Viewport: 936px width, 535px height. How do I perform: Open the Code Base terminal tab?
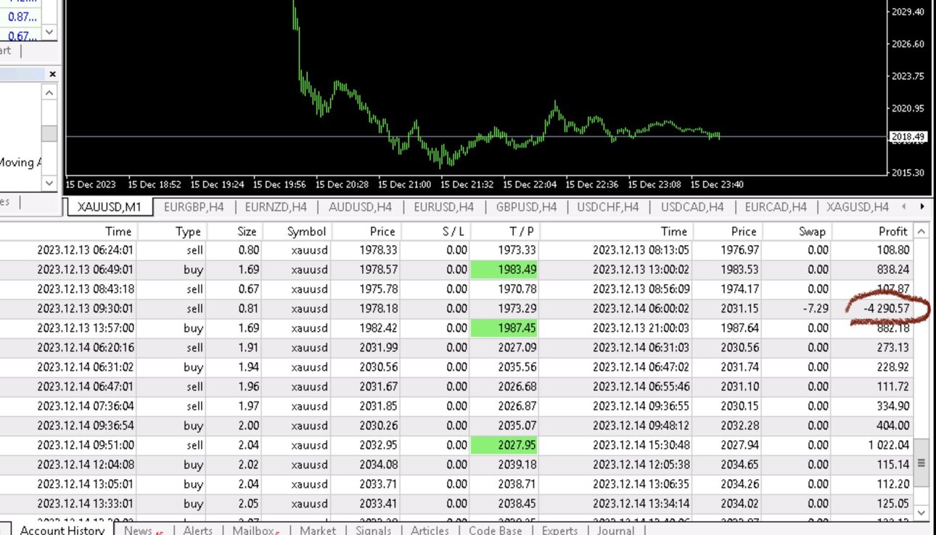pyautogui.click(x=496, y=529)
